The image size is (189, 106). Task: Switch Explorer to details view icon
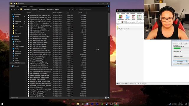[106, 98]
